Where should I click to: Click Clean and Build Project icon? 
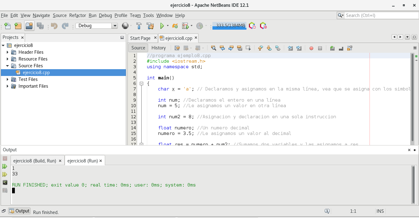coord(150,26)
